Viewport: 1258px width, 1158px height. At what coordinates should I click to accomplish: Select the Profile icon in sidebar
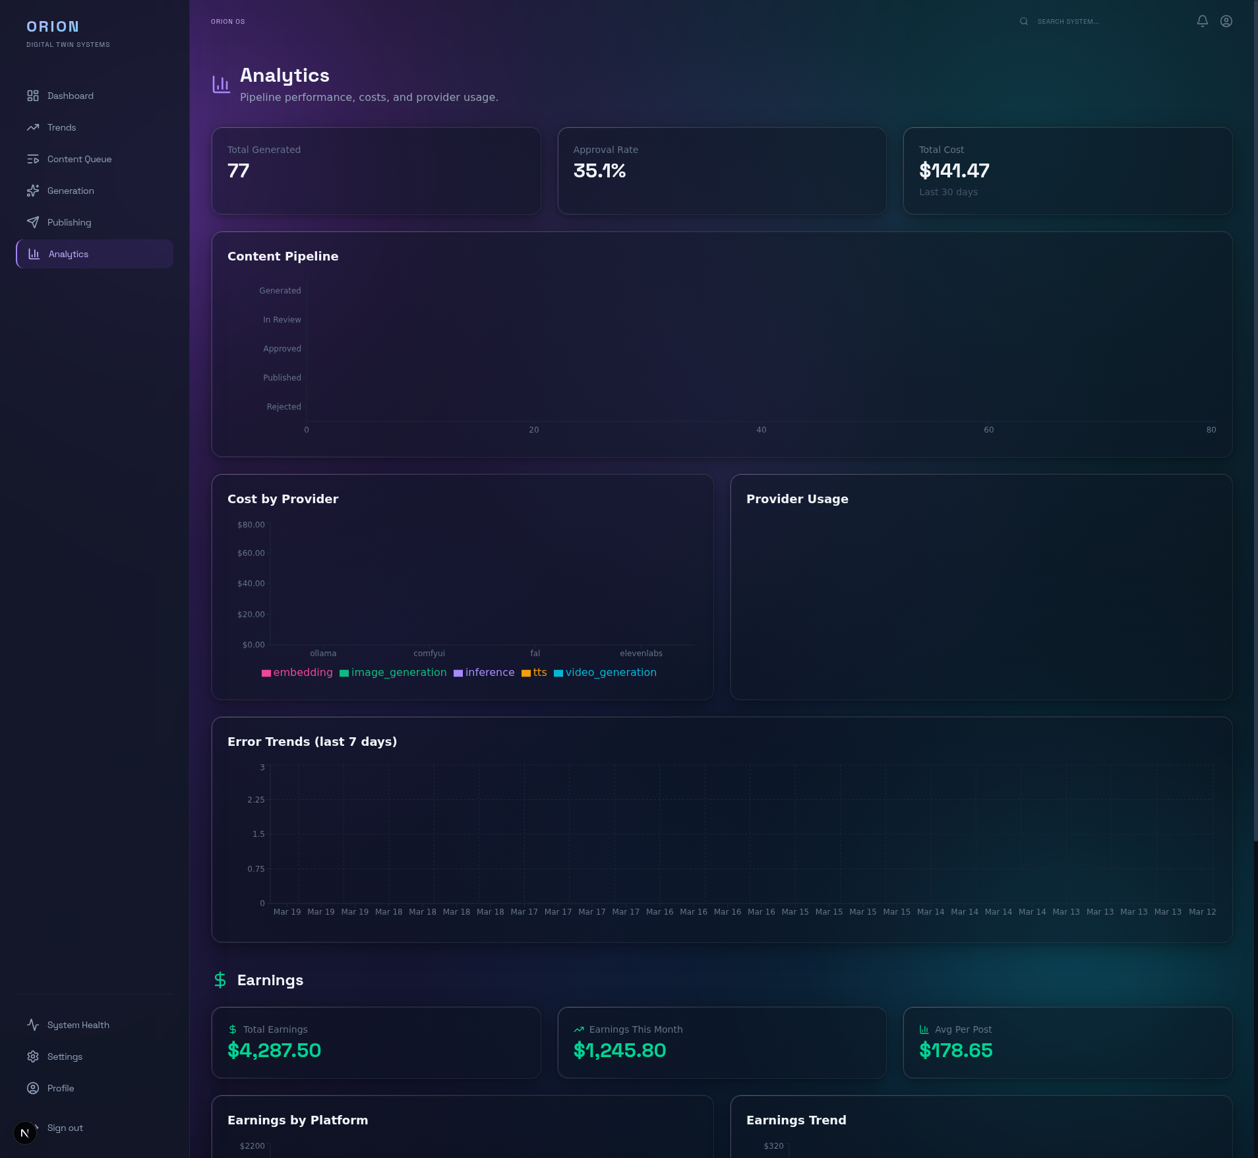pos(34,1088)
